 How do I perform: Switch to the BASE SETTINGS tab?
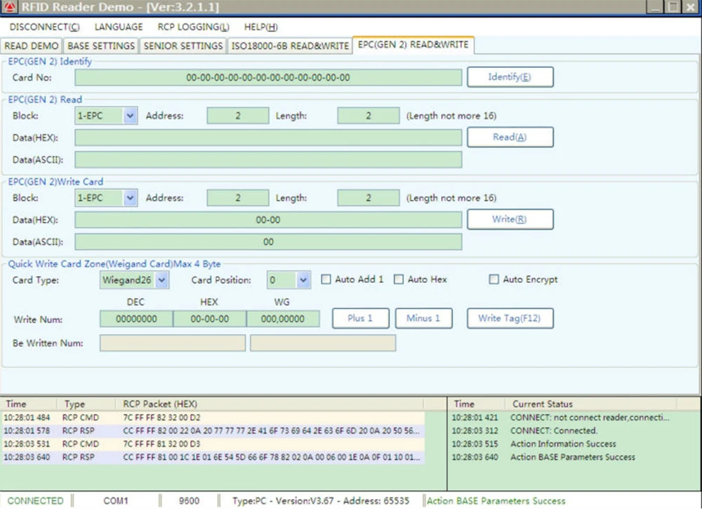tap(100, 46)
